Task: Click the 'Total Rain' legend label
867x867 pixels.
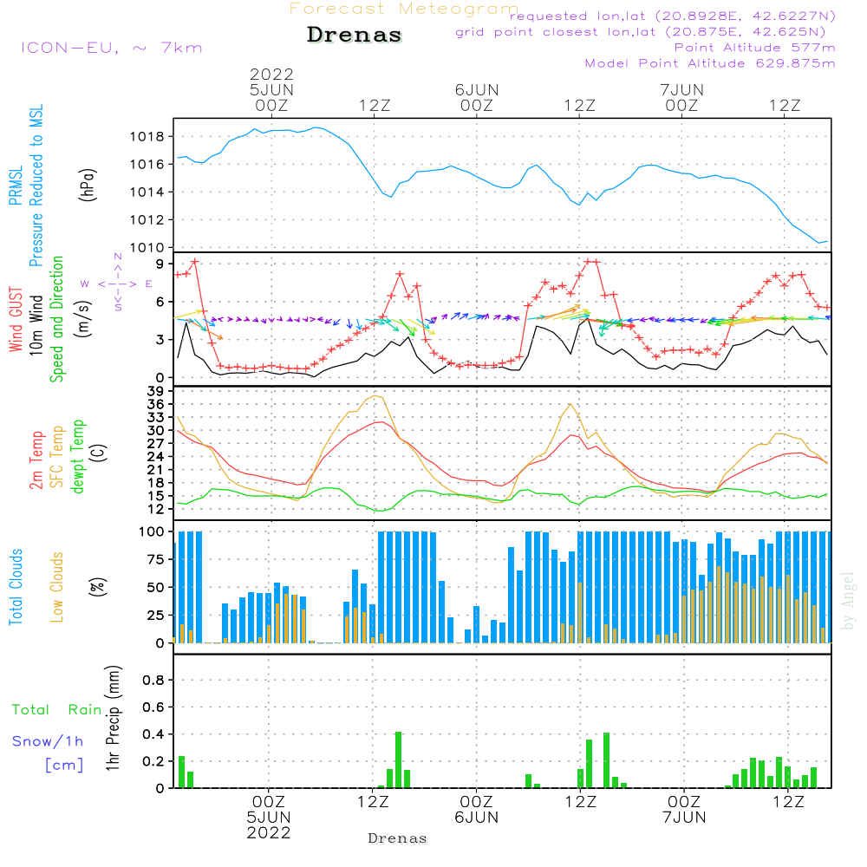Action: [57, 709]
